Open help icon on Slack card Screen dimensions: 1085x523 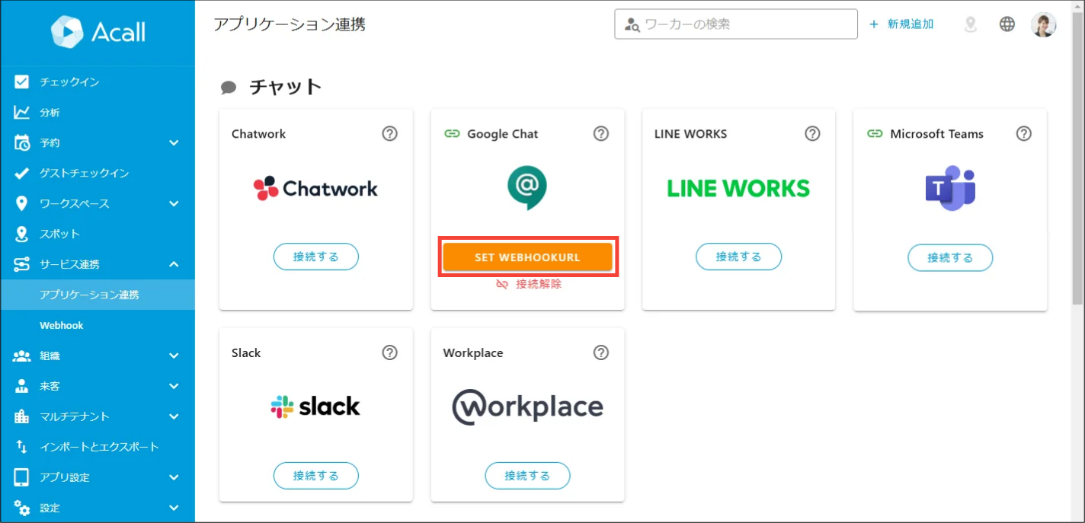pos(389,352)
